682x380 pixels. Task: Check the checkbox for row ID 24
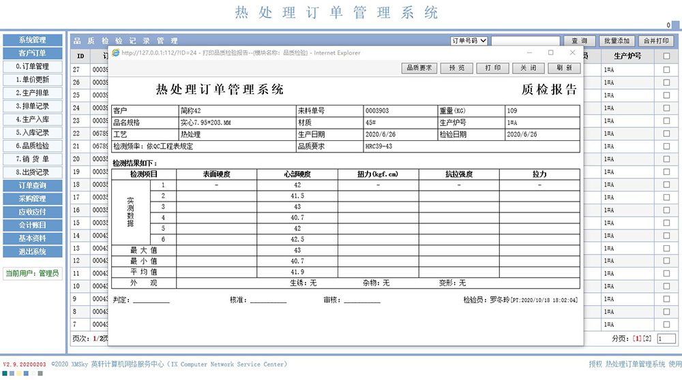click(x=666, y=108)
